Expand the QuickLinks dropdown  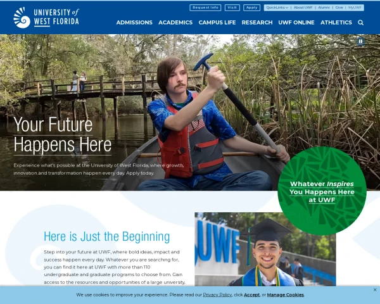tap(277, 8)
